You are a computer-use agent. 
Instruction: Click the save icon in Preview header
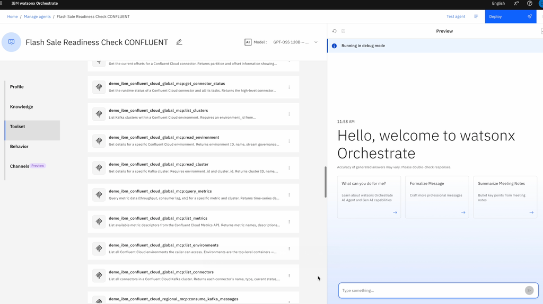coord(343,31)
